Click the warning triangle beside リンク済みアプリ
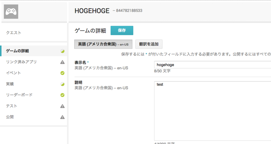Screen dimensions: 271x144 [x=62, y=62]
